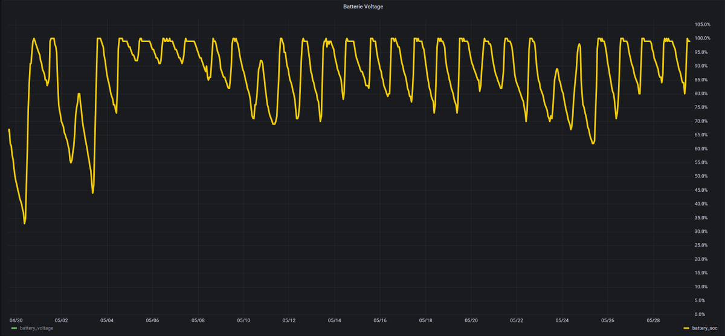
Task: Select the 04/30 date axis label
Action: [x=16, y=320]
